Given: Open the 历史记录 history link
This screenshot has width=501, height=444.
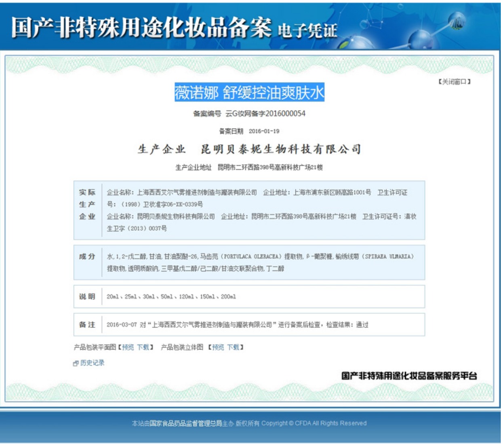Looking at the screenshot, I should (92, 363).
